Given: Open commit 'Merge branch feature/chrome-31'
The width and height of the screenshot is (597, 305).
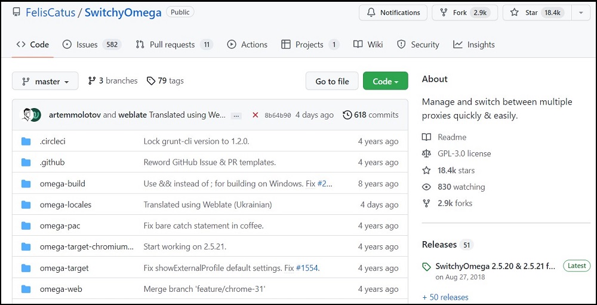Looking at the screenshot, I should 204,289.
